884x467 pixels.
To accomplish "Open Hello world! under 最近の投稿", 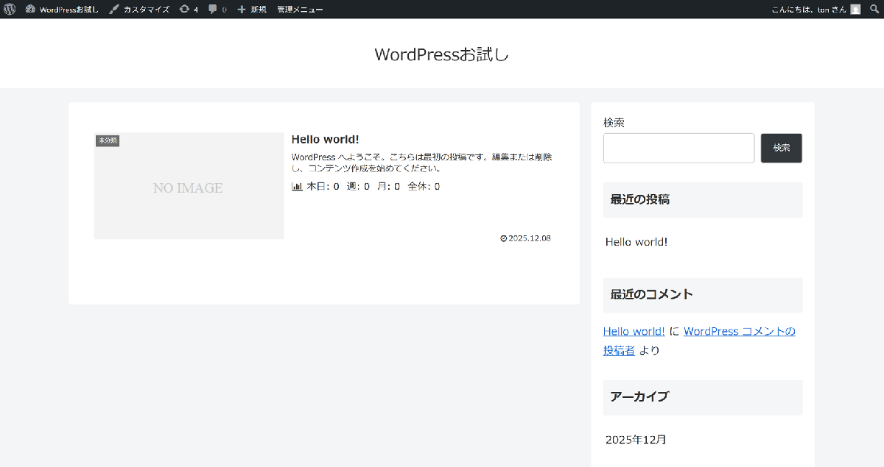I will point(636,241).
